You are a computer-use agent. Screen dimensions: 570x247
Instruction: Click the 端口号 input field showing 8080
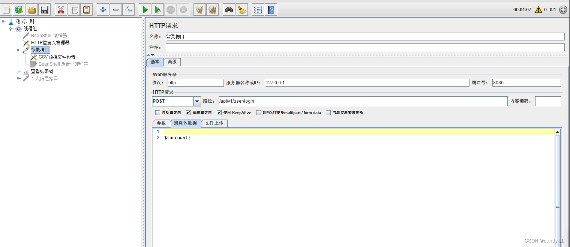coord(526,82)
